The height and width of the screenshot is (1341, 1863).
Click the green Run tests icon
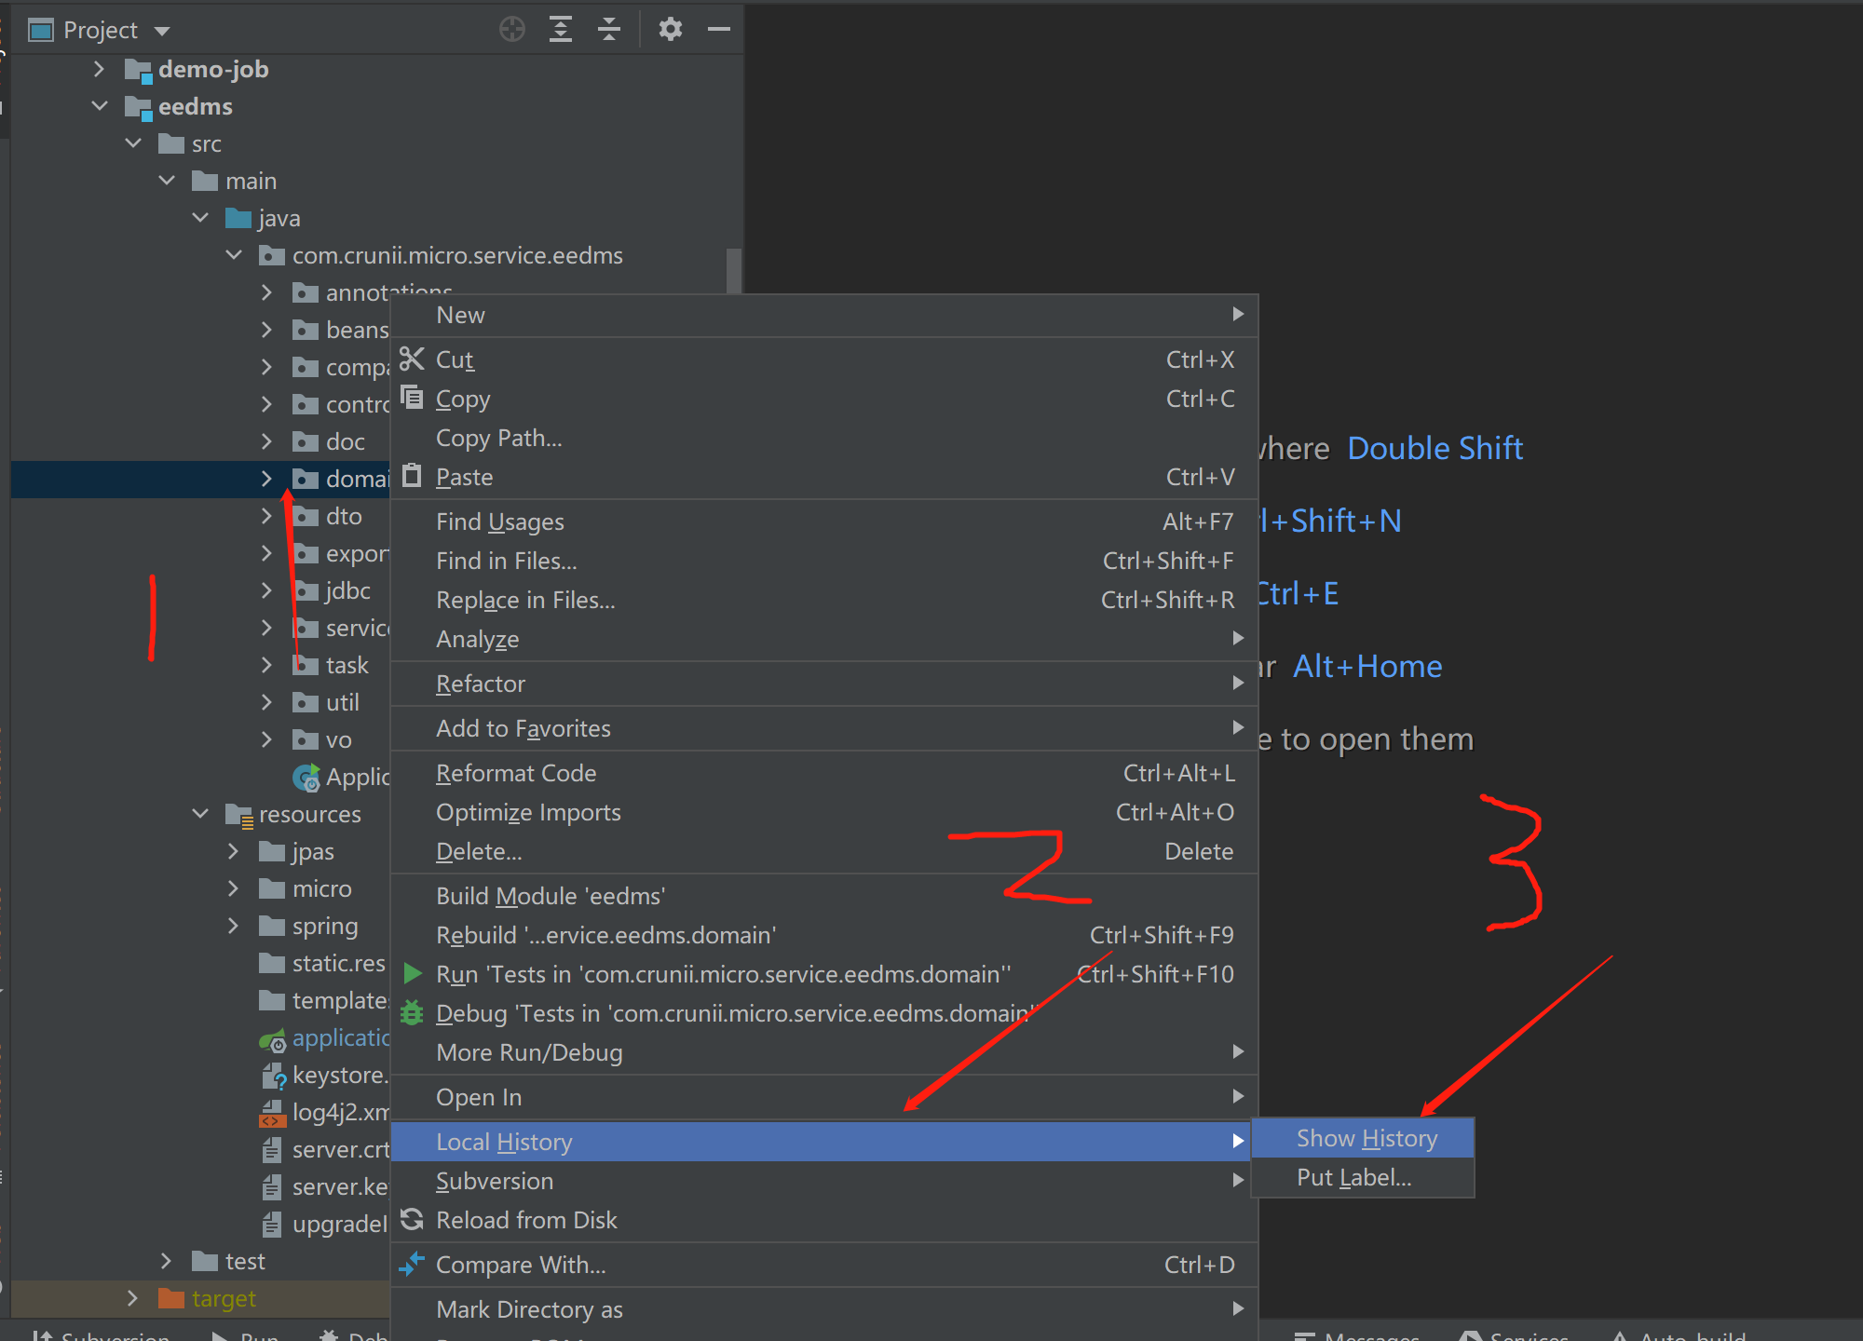click(x=412, y=974)
